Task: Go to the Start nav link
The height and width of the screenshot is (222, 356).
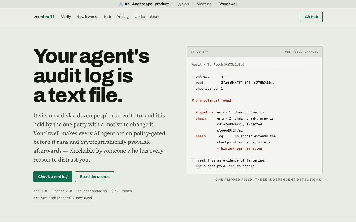Action: coord(154,17)
